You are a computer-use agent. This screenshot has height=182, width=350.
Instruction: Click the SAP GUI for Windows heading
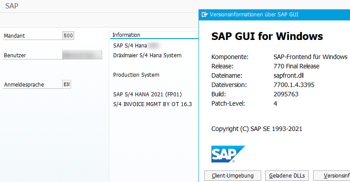click(x=267, y=36)
